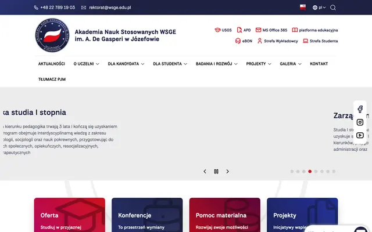Click the DLA KANDYDATA menu label
Viewport: 372px width, 232px height.
[x=123, y=64]
